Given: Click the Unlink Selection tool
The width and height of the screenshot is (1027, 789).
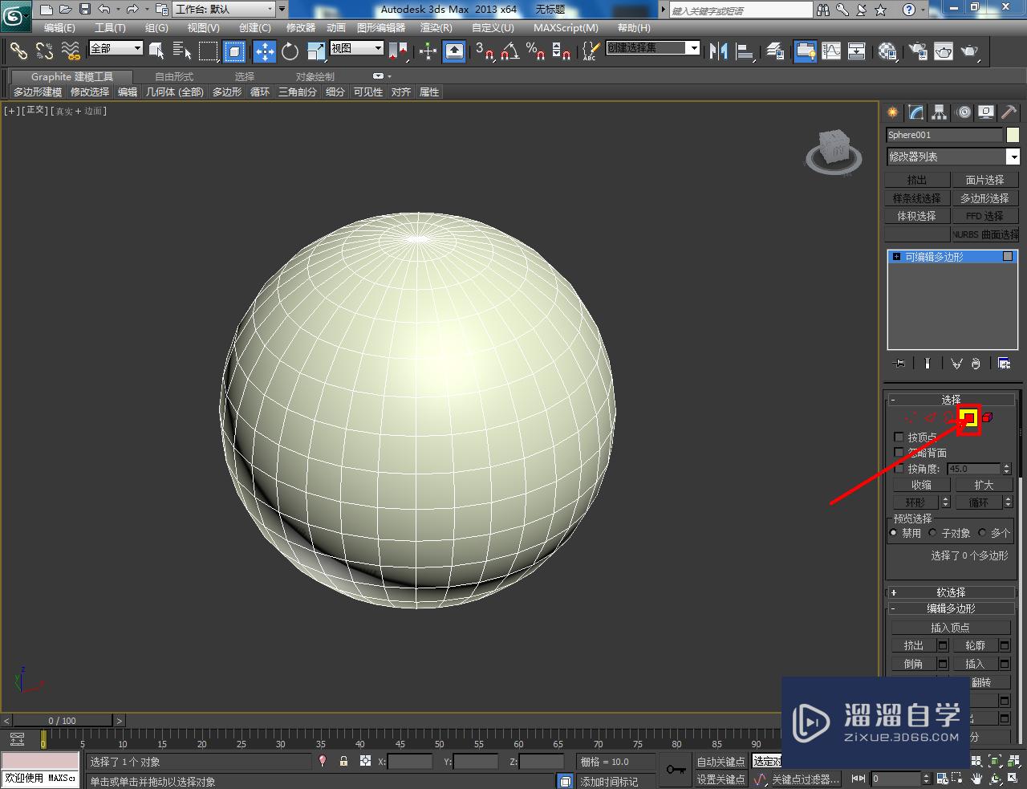Looking at the screenshot, I should pos(44,51).
